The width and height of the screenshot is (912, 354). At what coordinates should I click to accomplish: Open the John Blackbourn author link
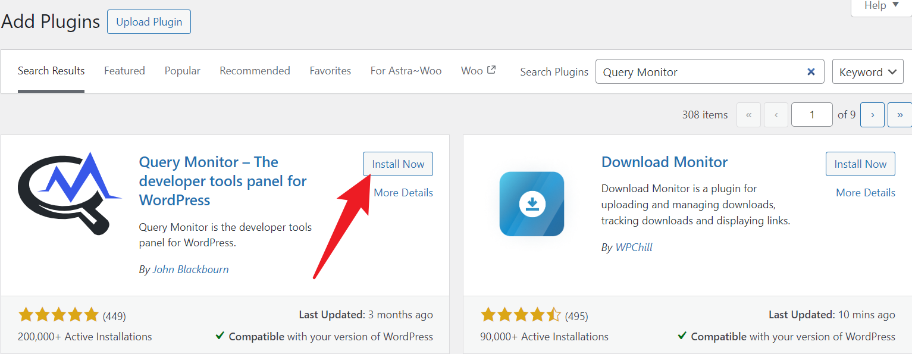(190, 270)
